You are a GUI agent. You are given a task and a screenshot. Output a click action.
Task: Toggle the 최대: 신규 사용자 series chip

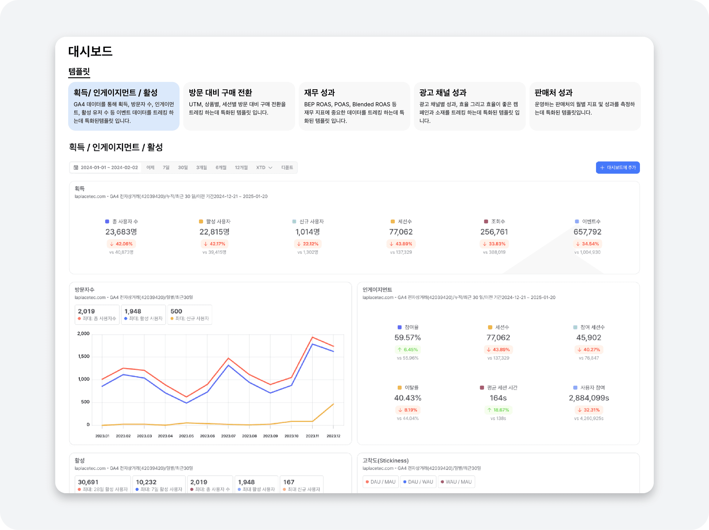tap(189, 315)
